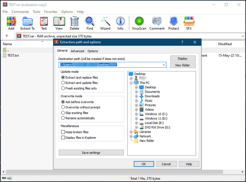
Task: Select Windows 10 (C:) drive in tree
Action: point(156,114)
